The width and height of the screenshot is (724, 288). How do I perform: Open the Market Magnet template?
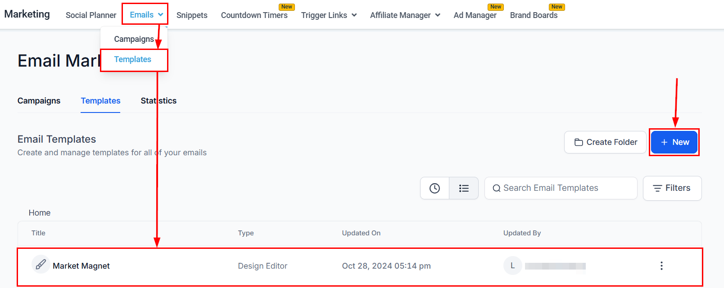(81, 266)
